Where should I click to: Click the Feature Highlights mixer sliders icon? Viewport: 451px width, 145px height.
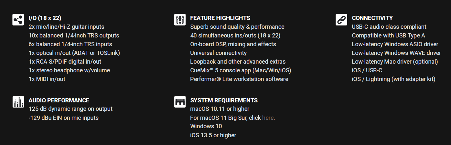[x=179, y=20]
